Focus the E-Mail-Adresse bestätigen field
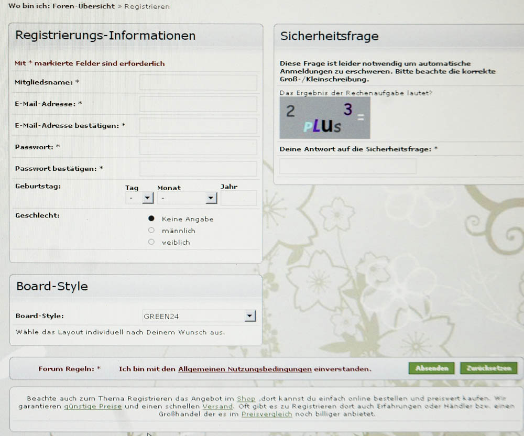The height and width of the screenshot is (436, 524). click(x=198, y=126)
